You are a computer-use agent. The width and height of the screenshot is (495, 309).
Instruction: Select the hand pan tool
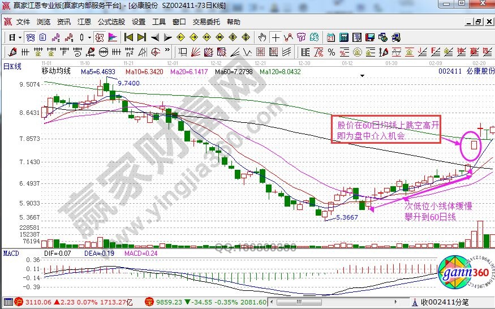click(262, 37)
